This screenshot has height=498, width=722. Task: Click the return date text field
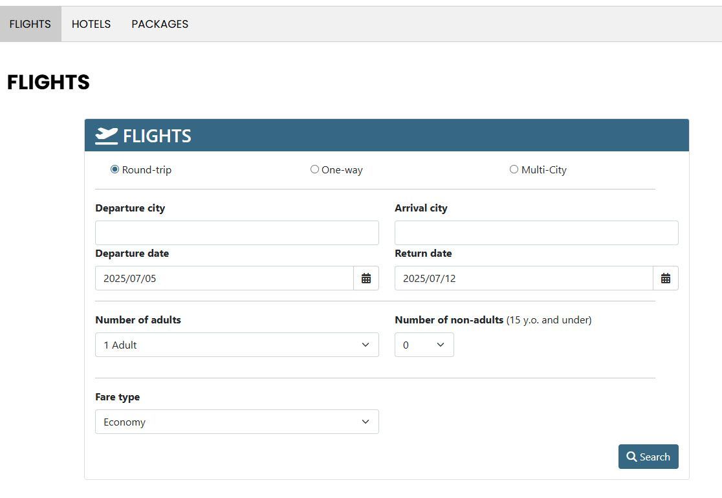(x=524, y=278)
